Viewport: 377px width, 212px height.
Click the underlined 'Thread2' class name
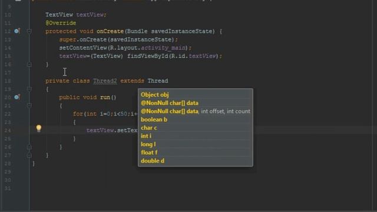105,81
